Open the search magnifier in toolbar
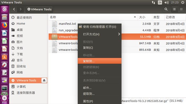The height and width of the screenshot is (104, 186). (x=166, y=9)
